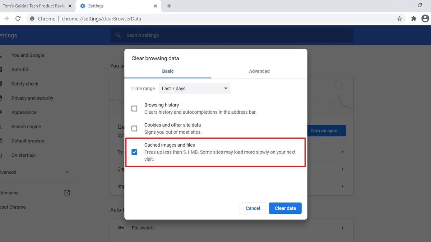Cancel the Clear browsing data dialog

coord(252,208)
